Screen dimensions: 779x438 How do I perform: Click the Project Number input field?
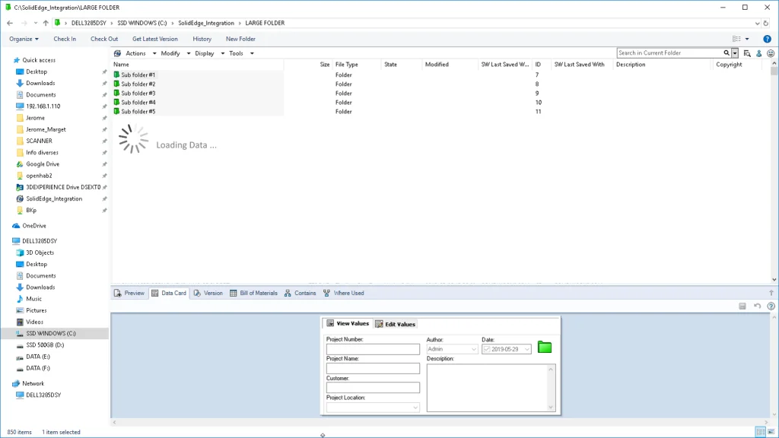click(x=373, y=350)
